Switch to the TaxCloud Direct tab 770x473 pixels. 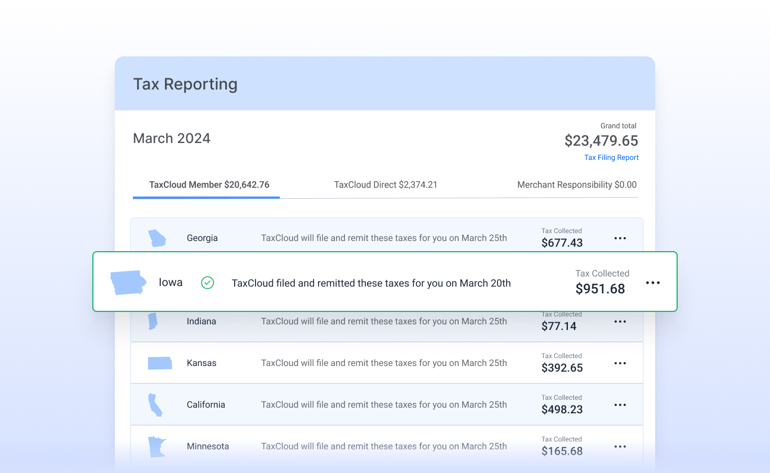tap(386, 185)
